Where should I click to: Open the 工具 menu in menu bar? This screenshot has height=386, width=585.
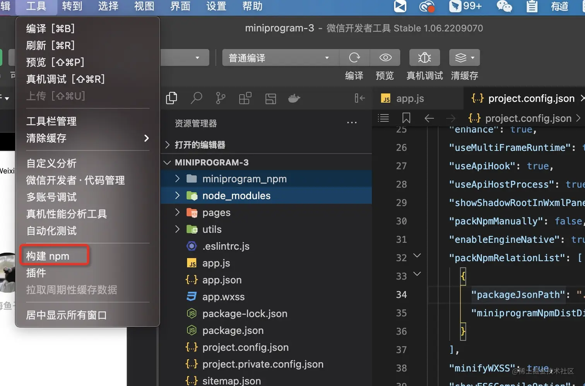pyautogui.click(x=36, y=6)
